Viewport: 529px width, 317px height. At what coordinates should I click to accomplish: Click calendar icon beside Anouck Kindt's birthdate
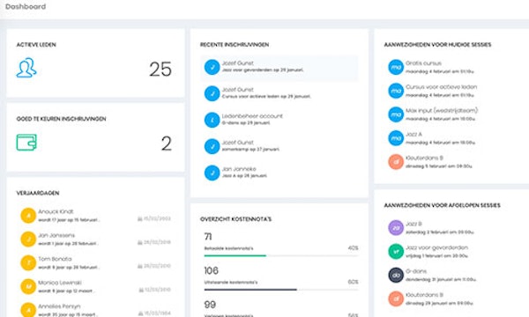click(139, 219)
